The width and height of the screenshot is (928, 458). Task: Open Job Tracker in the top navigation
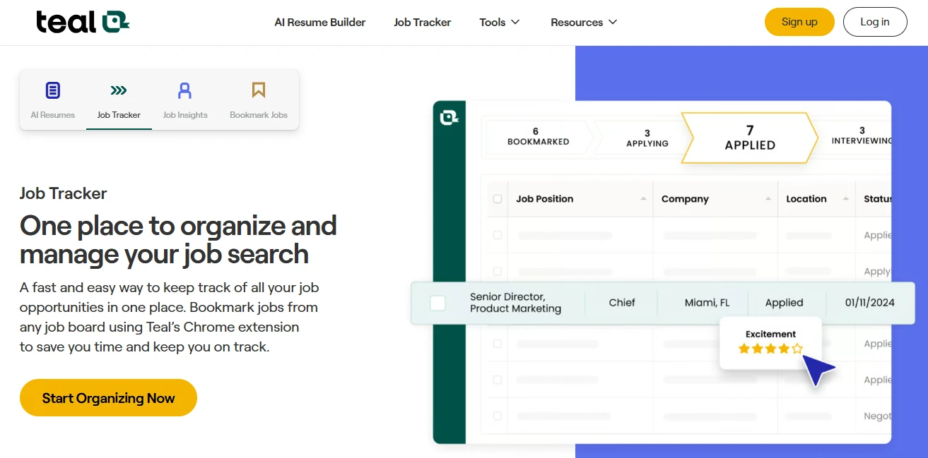423,23
